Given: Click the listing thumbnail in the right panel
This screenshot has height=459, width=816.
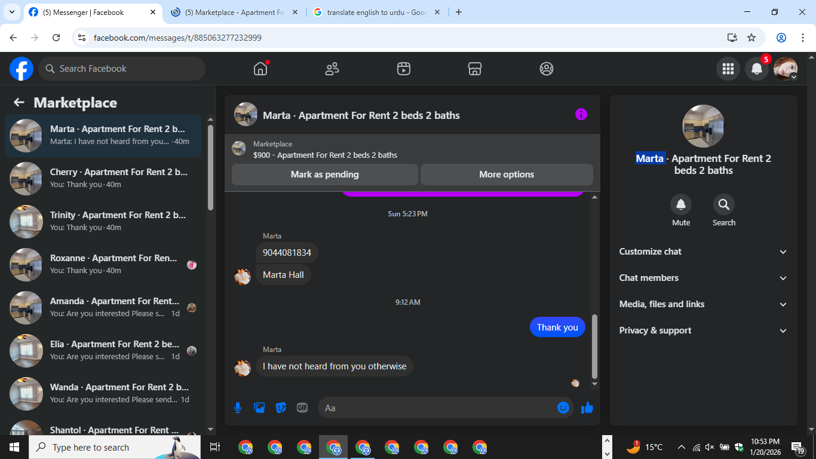Looking at the screenshot, I should [704, 126].
